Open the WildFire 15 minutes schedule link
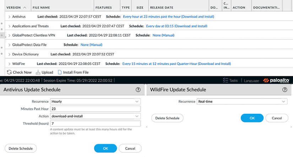The height and width of the screenshot is (157, 293). 177,64
